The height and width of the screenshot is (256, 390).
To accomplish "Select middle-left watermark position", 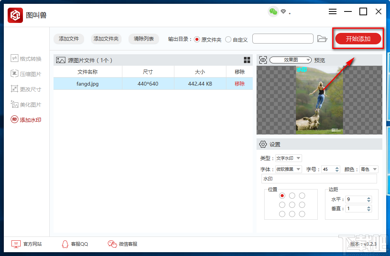I will 282,205.
